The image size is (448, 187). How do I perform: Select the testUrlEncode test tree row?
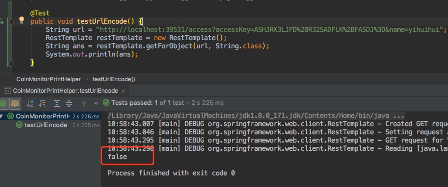[50, 125]
